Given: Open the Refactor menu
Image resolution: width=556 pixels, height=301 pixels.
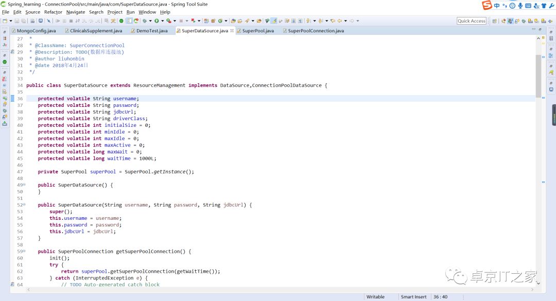Looking at the screenshot, I should click(53, 12).
